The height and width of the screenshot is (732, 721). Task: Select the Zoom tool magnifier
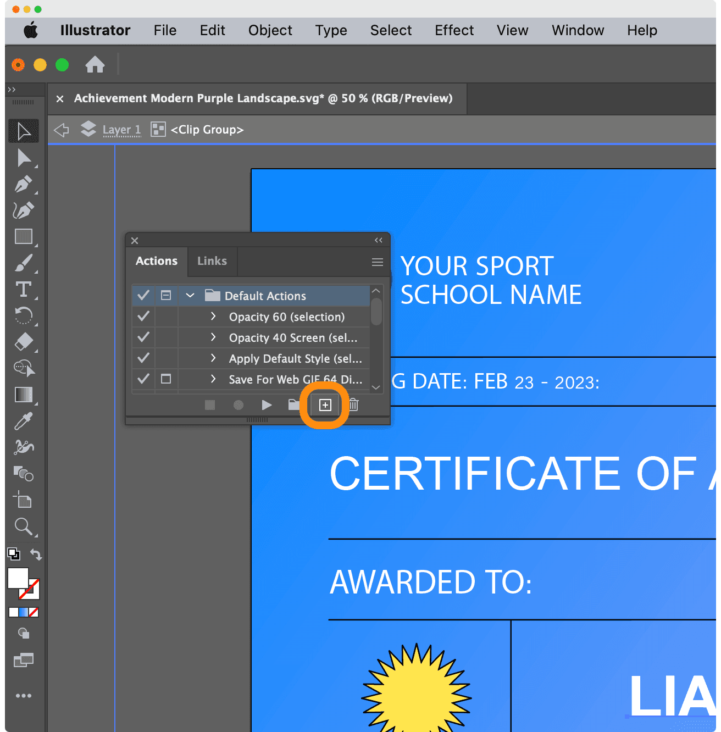point(24,526)
